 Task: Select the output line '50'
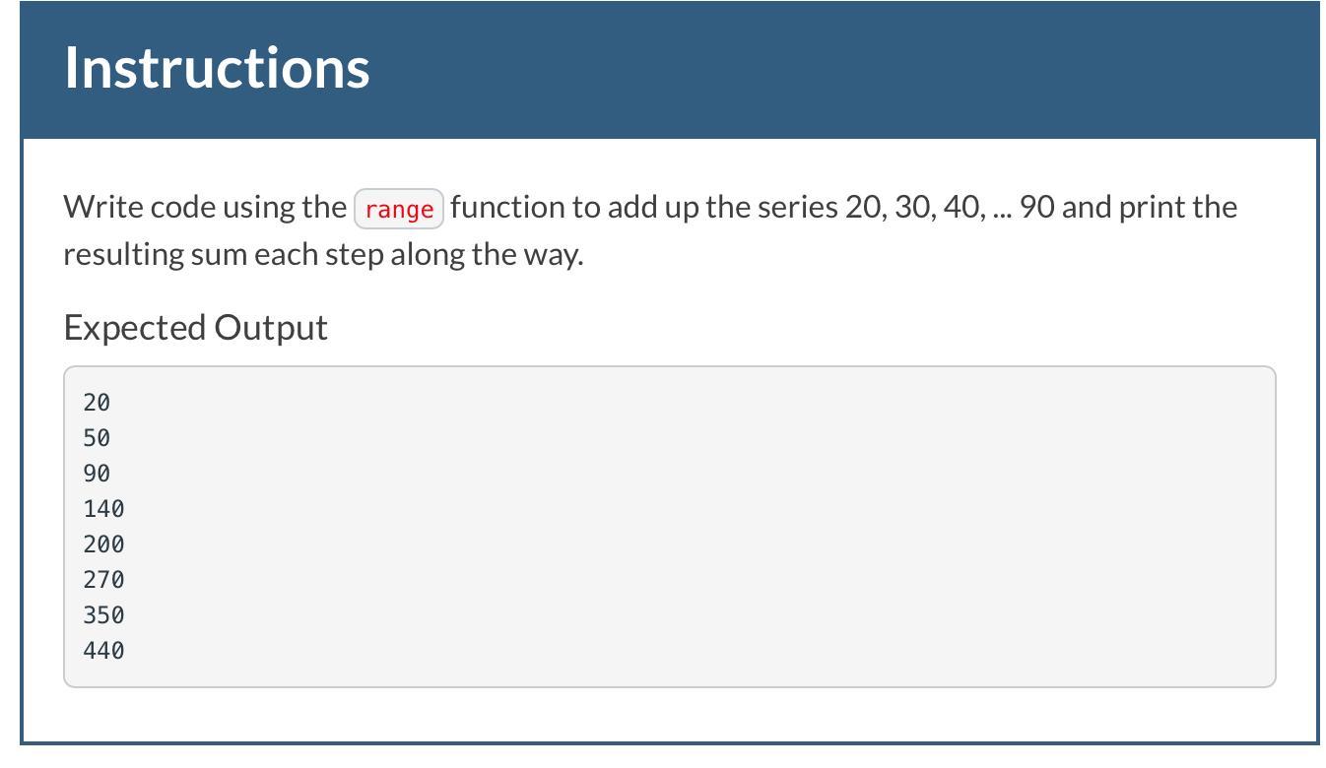pyautogui.click(x=97, y=437)
